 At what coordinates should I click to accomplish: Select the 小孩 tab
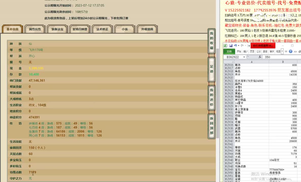[124, 29]
